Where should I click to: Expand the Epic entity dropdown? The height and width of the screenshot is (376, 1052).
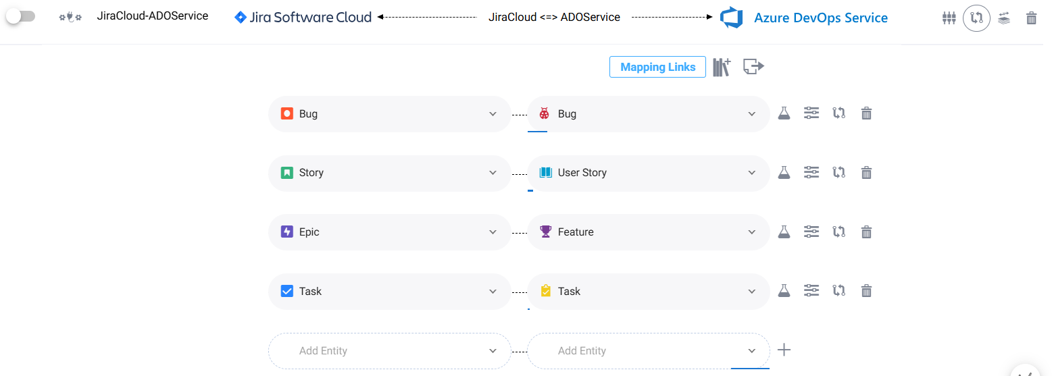click(x=390, y=232)
